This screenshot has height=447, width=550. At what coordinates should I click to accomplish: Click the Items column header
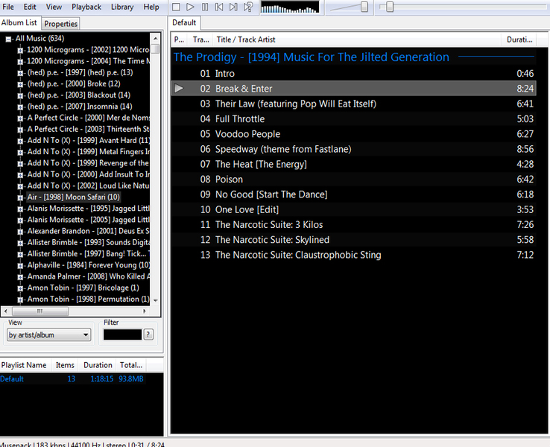coord(65,365)
